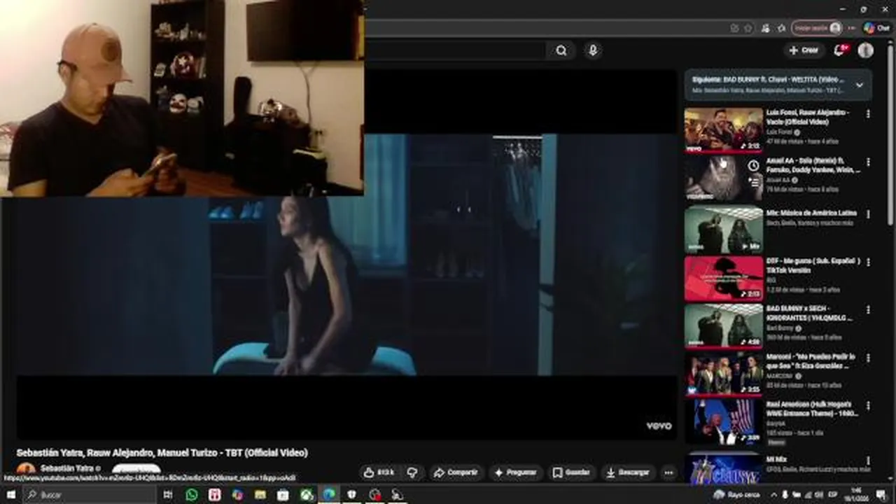Click the Compartir share button
Image resolution: width=896 pixels, height=504 pixels.
tap(455, 472)
